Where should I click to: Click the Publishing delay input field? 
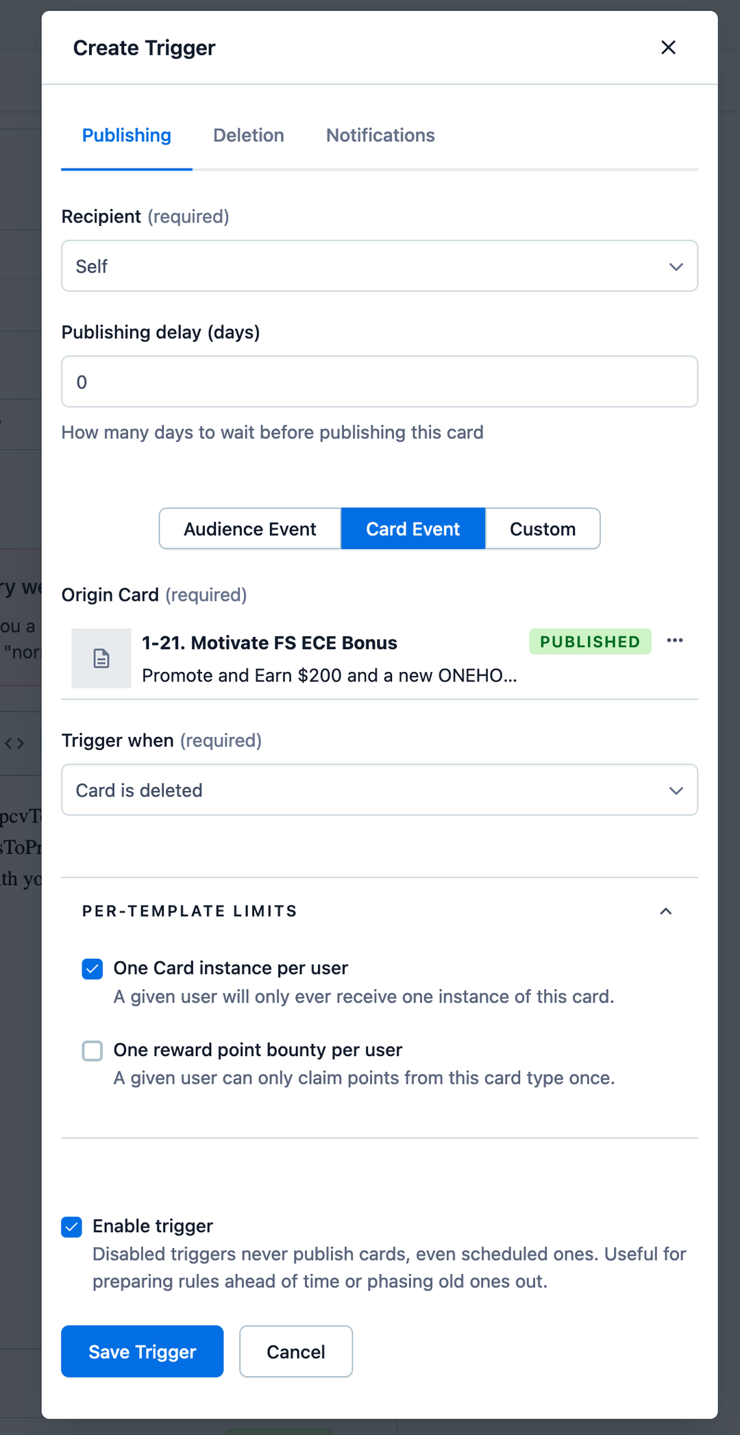click(380, 382)
